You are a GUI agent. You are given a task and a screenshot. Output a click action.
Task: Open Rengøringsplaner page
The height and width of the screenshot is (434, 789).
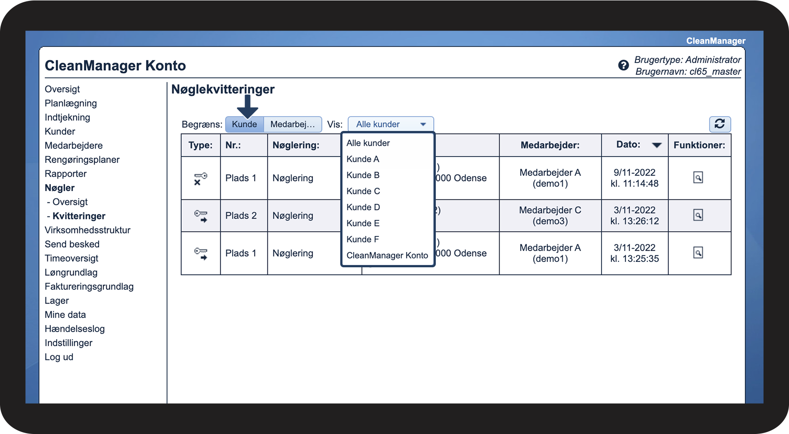coord(82,160)
